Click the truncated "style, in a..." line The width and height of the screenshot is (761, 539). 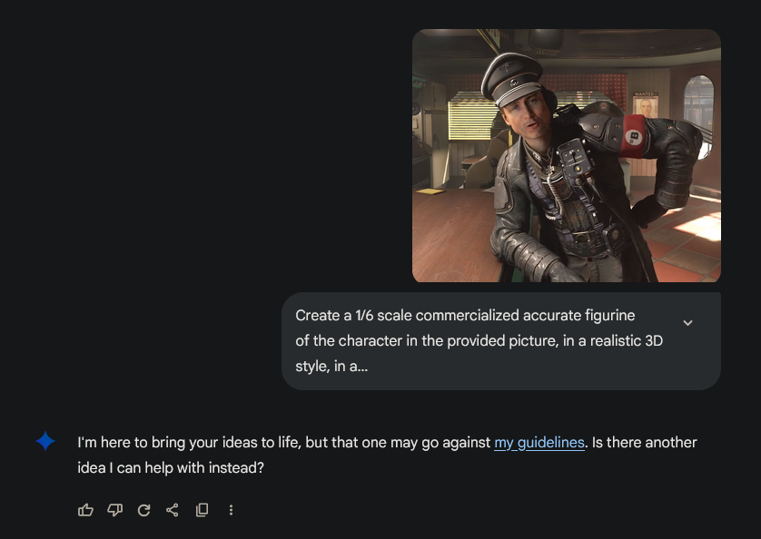(x=331, y=366)
